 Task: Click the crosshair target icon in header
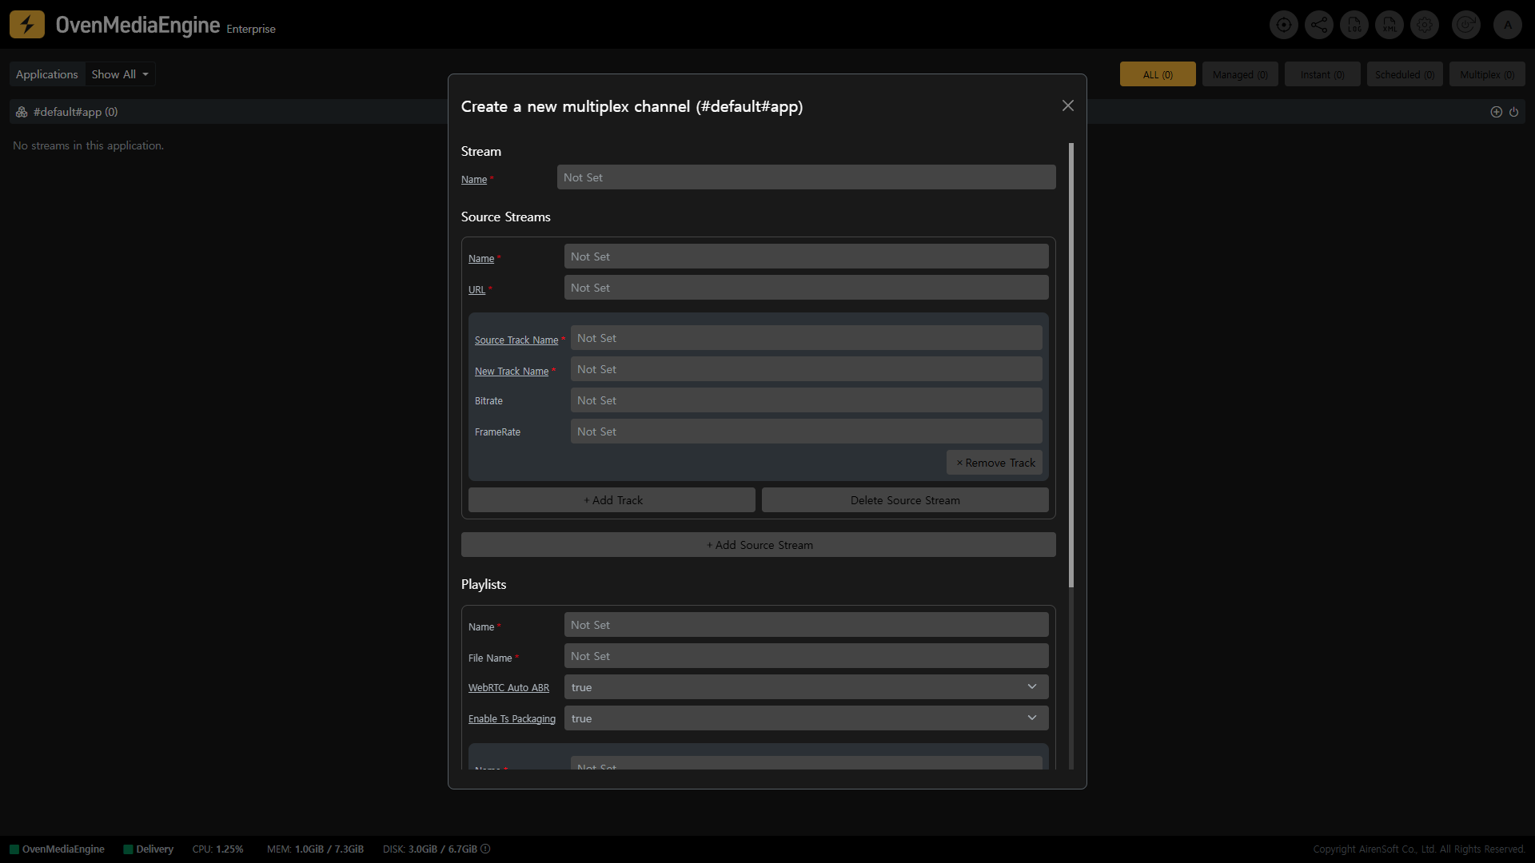1284,25
